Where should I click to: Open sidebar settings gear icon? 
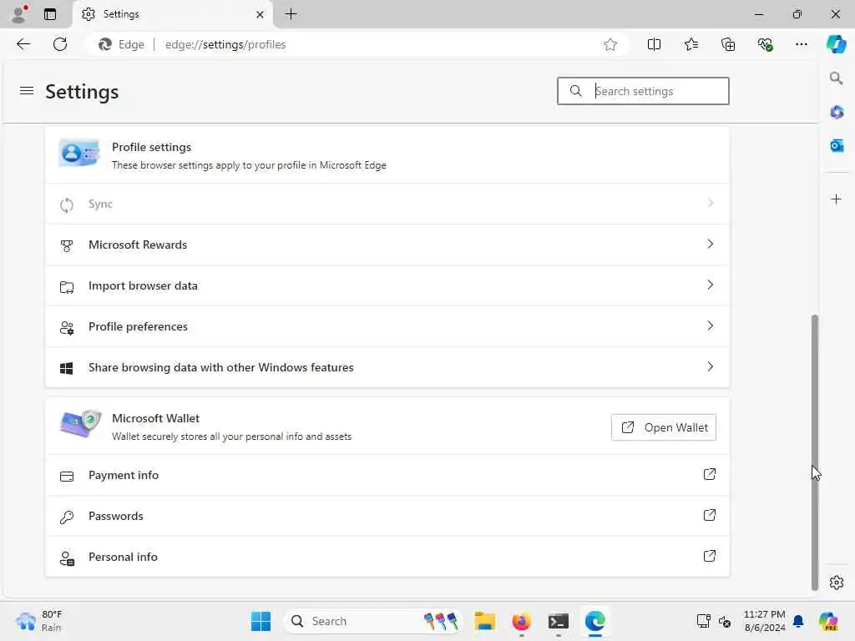point(837,583)
